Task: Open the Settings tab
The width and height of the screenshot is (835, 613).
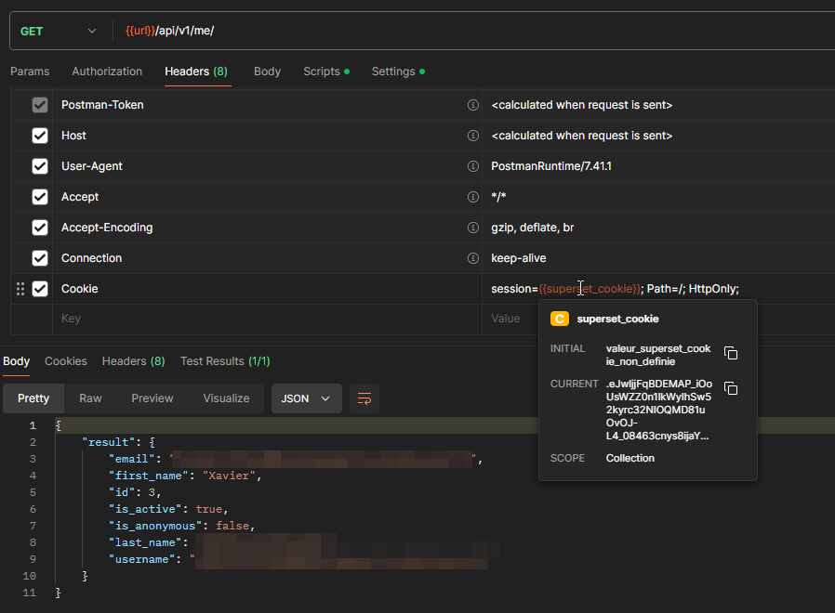Action: coord(398,72)
